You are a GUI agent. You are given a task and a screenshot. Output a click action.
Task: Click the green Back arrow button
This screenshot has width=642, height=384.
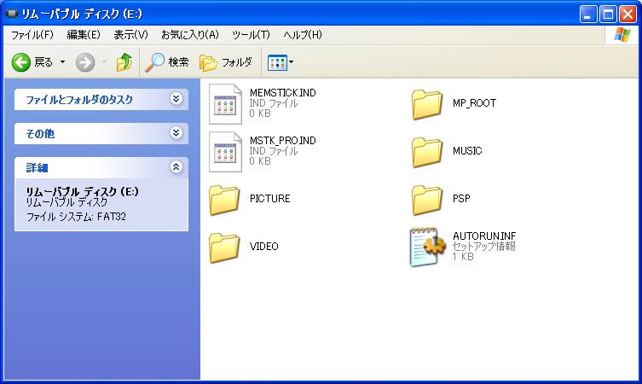point(21,62)
